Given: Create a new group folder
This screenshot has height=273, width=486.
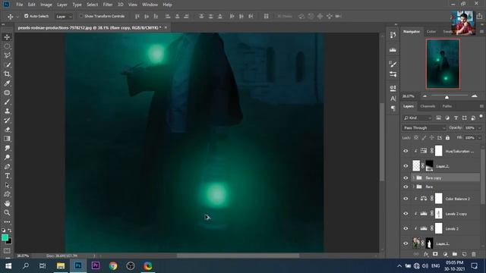Looking at the screenshot, I should (454, 254).
